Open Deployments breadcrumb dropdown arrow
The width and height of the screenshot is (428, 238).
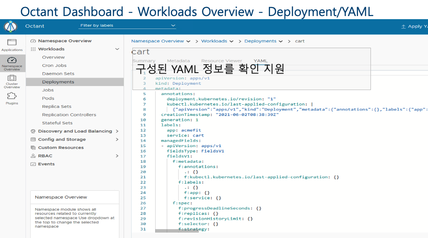[x=280, y=41]
